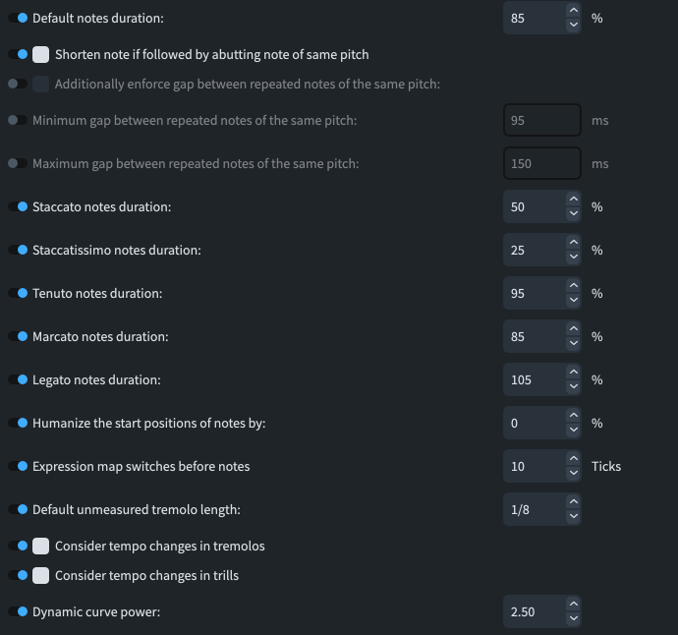Decrease Legato notes duration with down arrow

coord(574,386)
